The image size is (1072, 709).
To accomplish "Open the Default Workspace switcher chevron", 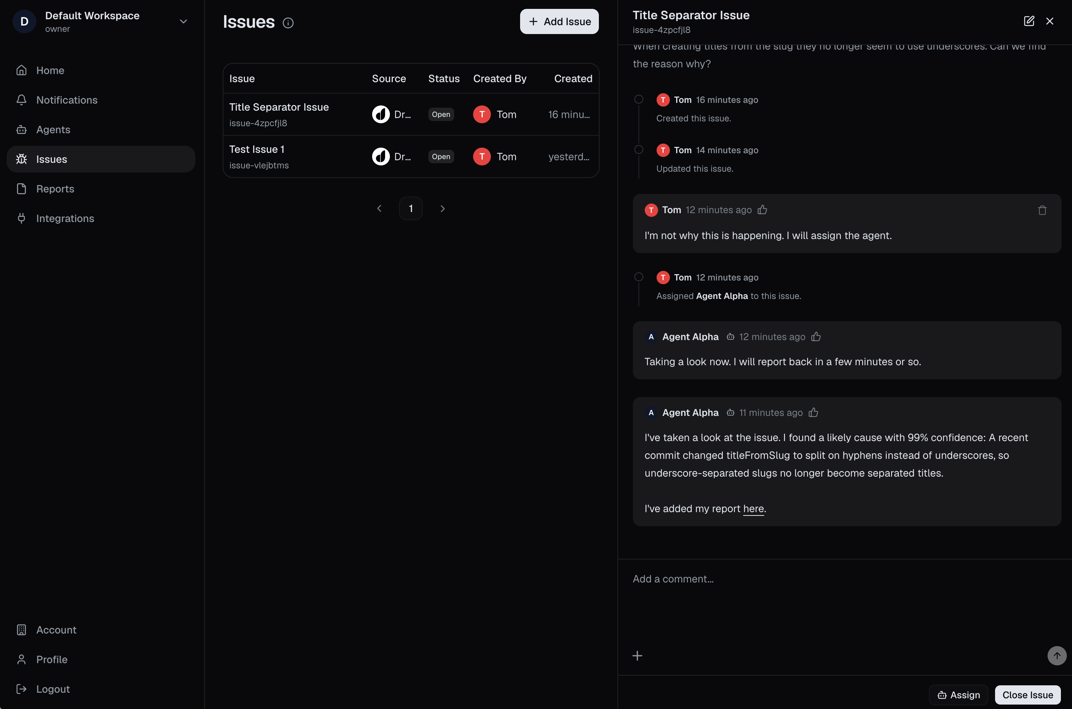I will pyautogui.click(x=183, y=22).
